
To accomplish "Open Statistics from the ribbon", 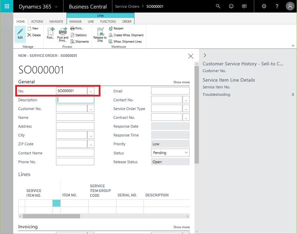I will [x=78, y=35].
